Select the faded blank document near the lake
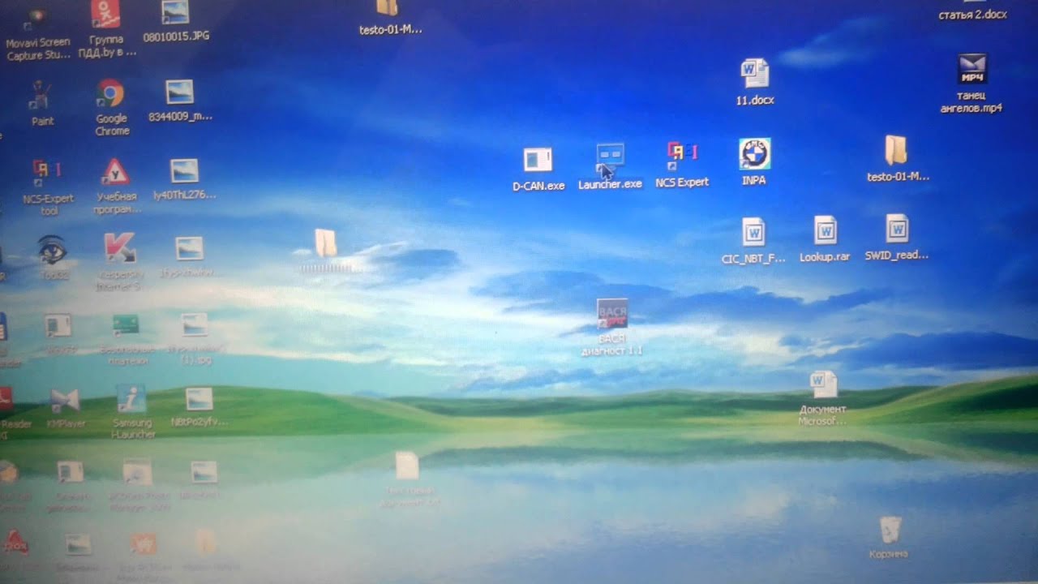 point(406,466)
